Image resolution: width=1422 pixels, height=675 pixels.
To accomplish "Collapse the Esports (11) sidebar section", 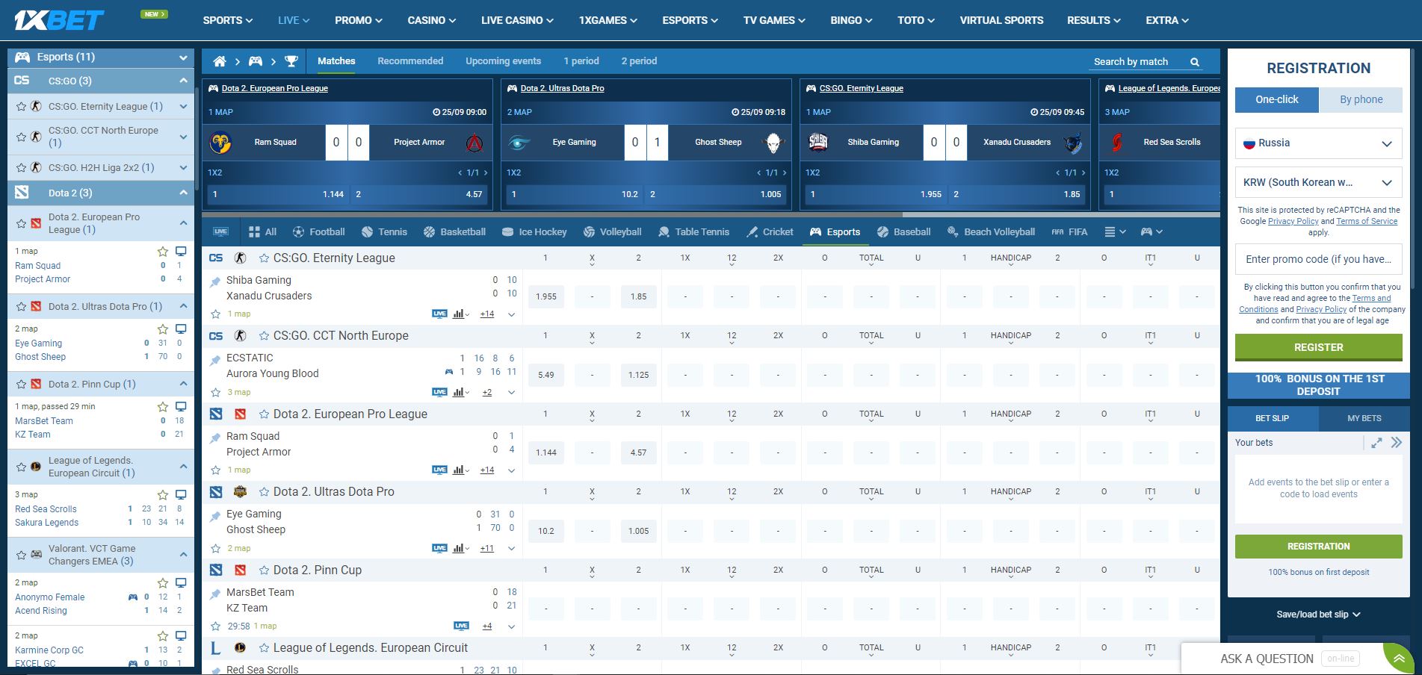I will (182, 57).
